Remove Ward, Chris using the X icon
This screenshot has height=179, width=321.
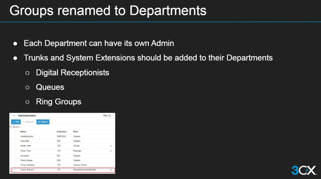111,151
